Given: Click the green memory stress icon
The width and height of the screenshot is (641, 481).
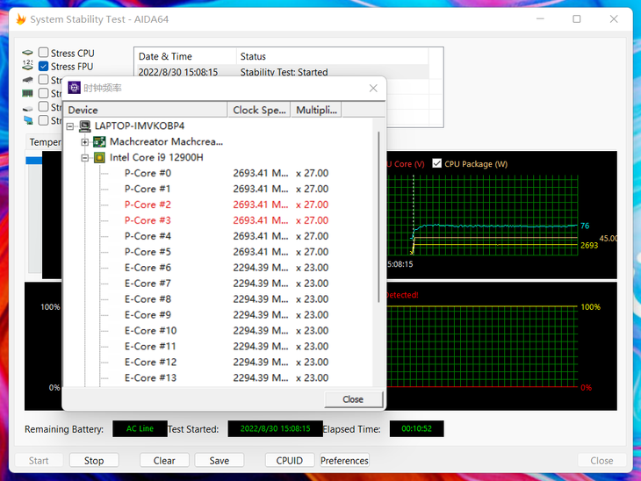Looking at the screenshot, I should pos(27,94).
